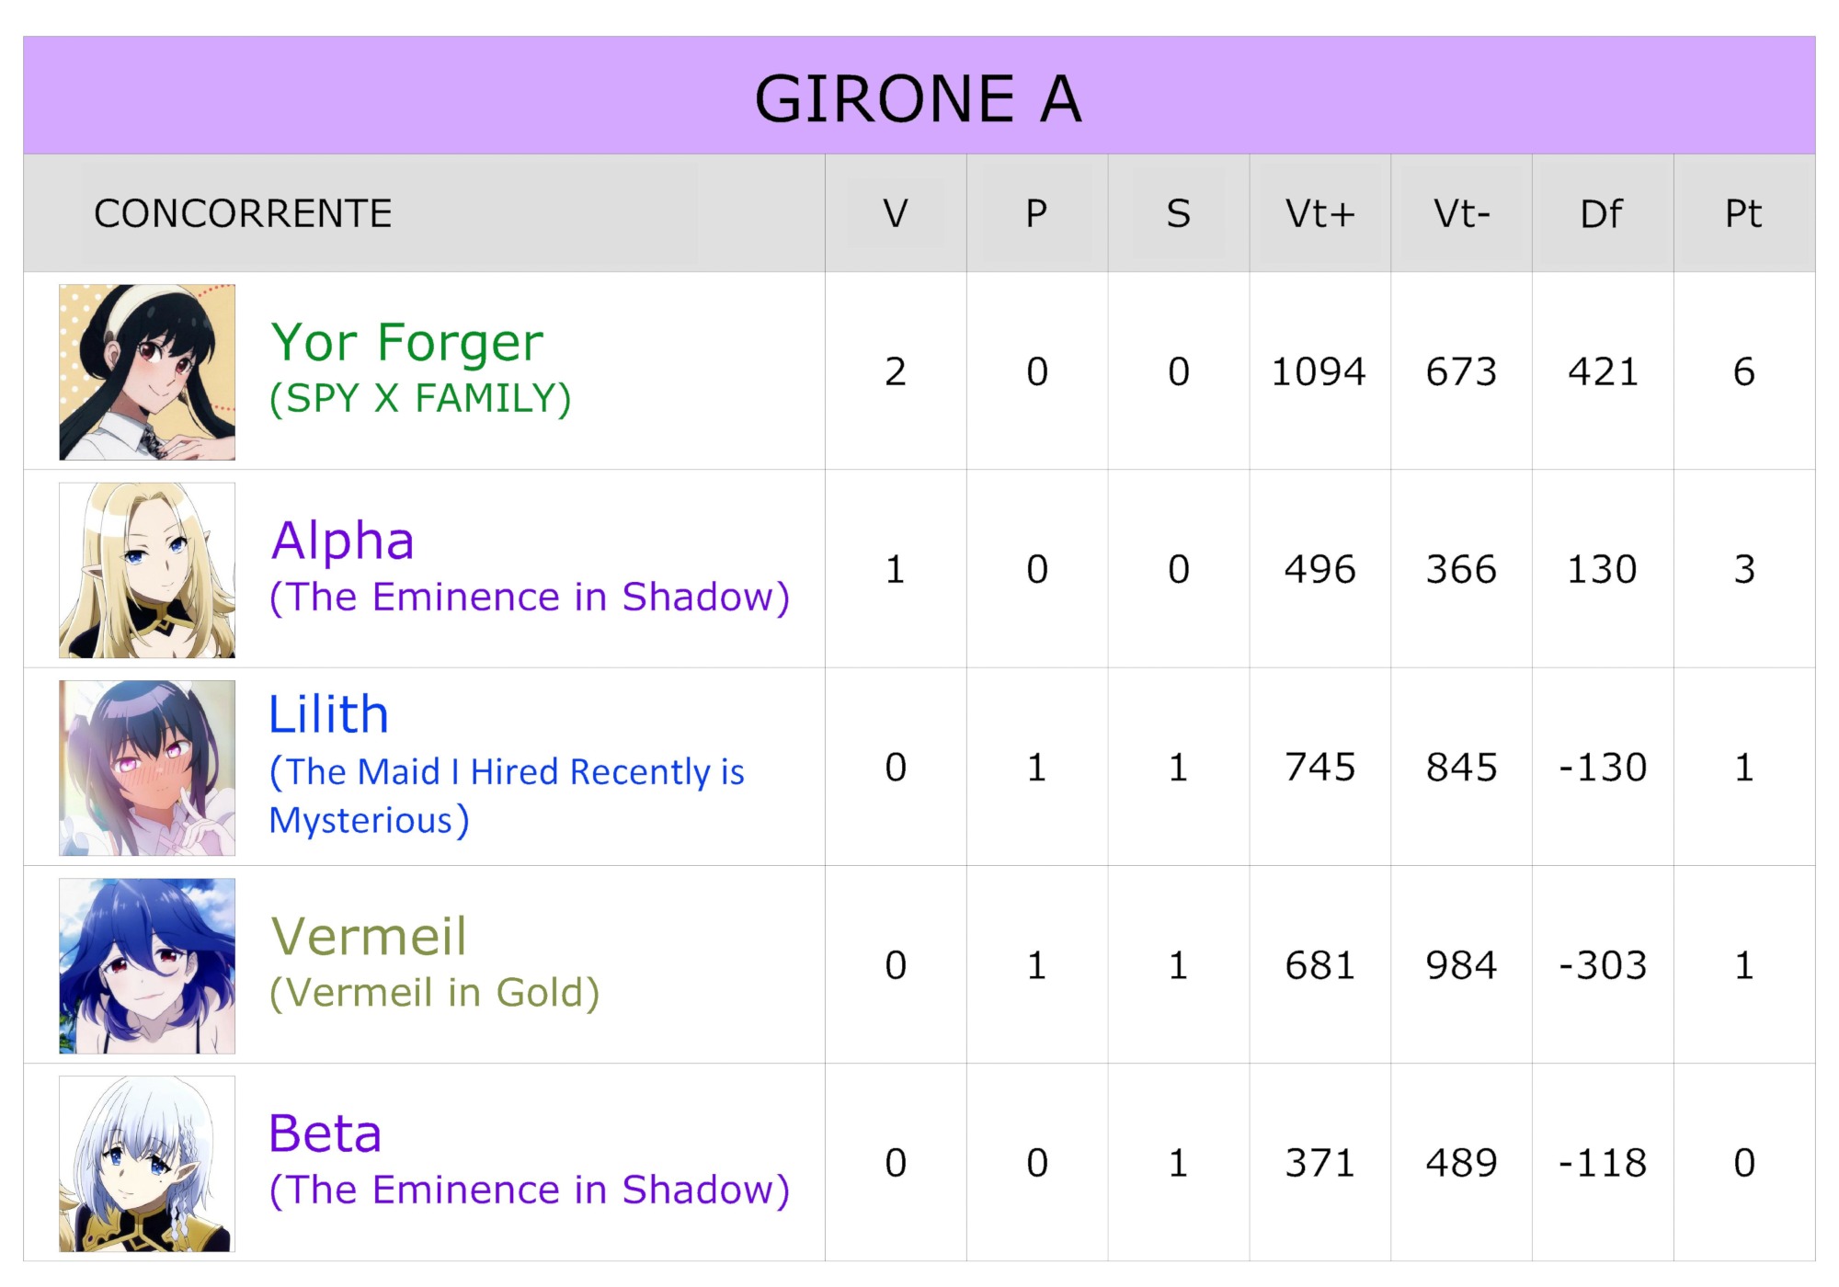Select Yor Forger's 6 points cell
Image resolution: width=1839 pixels, height=1287 pixels.
point(1744,371)
